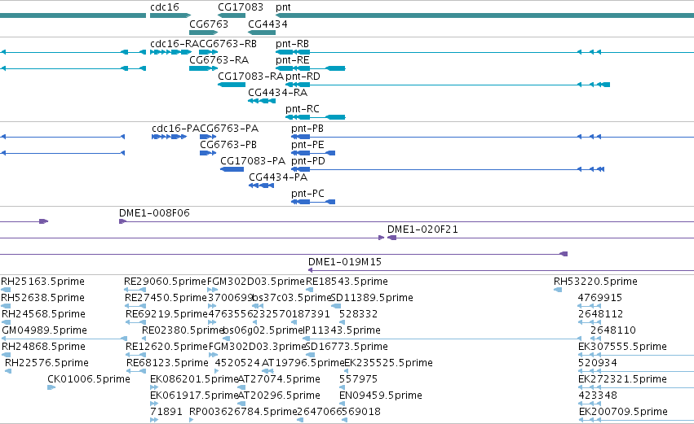Viewport: 694px width, 424px height.
Task: Select the pnt gene label
Action: (x=283, y=7)
